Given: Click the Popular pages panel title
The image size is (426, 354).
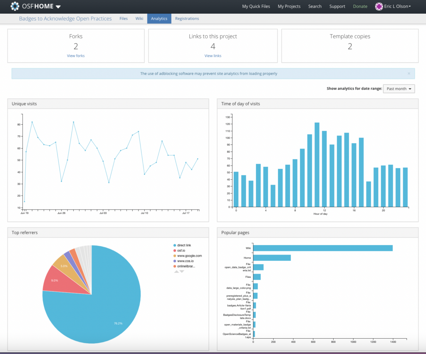Looking at the screenshot, I should [235, 233].
